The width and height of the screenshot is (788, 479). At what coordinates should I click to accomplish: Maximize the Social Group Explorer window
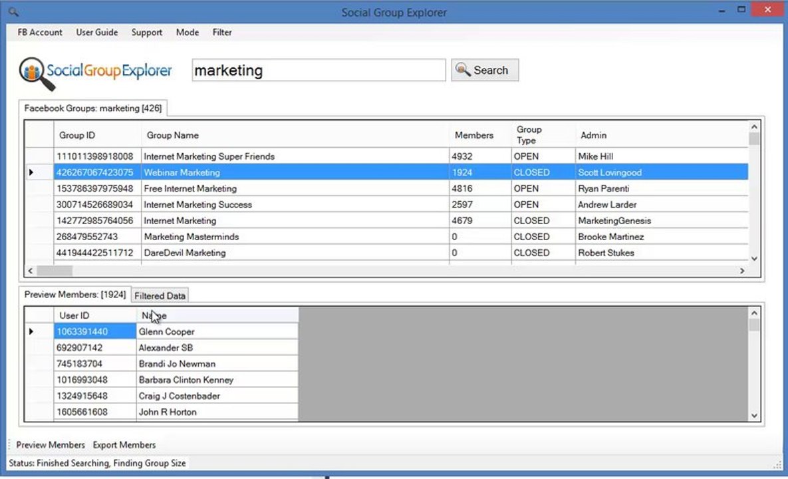click(741, 9)
